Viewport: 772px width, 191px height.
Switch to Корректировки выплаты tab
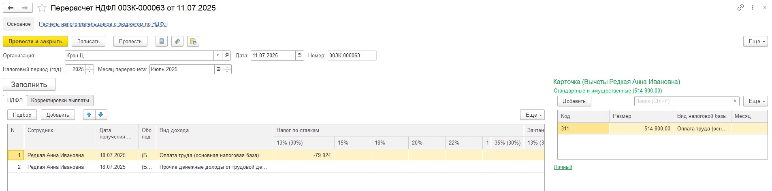pos(60,100)
